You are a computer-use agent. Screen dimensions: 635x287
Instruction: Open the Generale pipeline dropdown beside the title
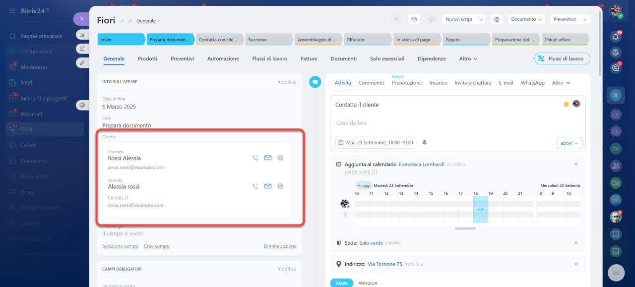148,21
